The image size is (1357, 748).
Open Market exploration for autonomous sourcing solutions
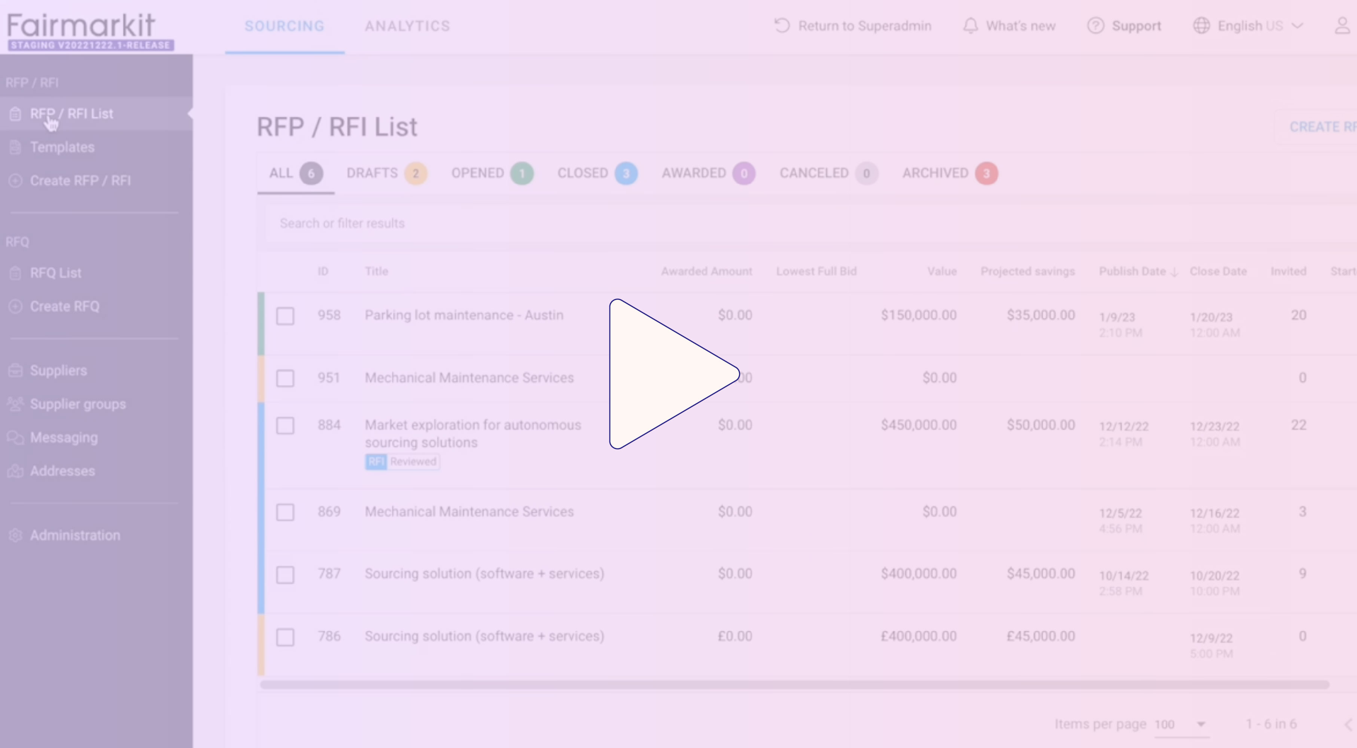(x=472, y=434)
